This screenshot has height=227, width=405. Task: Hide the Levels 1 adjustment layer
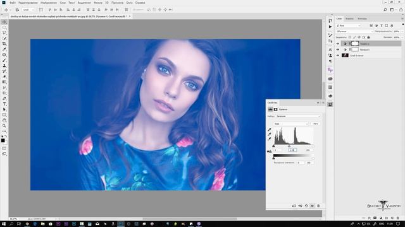pos(338,49)
